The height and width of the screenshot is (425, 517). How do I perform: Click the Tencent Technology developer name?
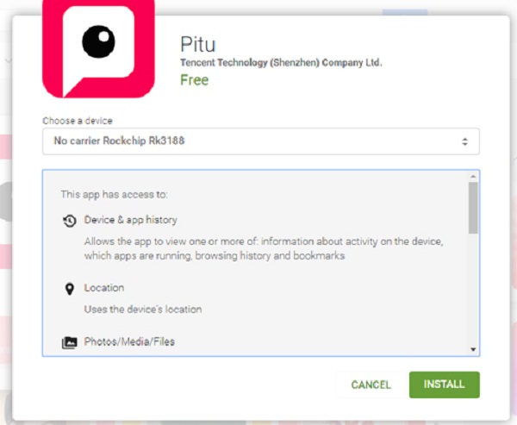point(281,63)
